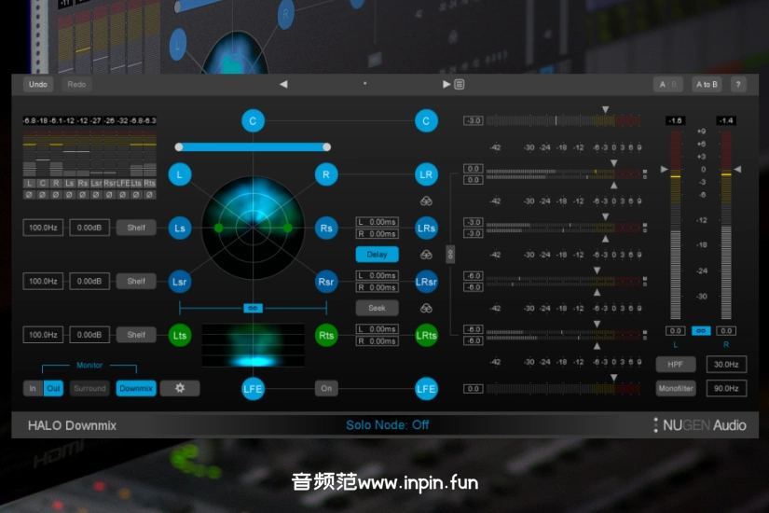Click Shelf button in Ls row
The image size is (769, 513).
click(136, 228)
